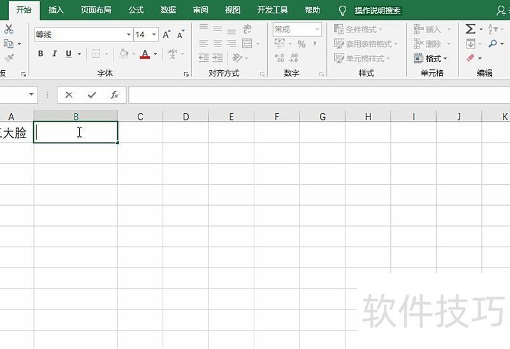The width and height of the screenshot is (510, 349).
Task: Select Bottom Align icon
Action: pos(231,31)
